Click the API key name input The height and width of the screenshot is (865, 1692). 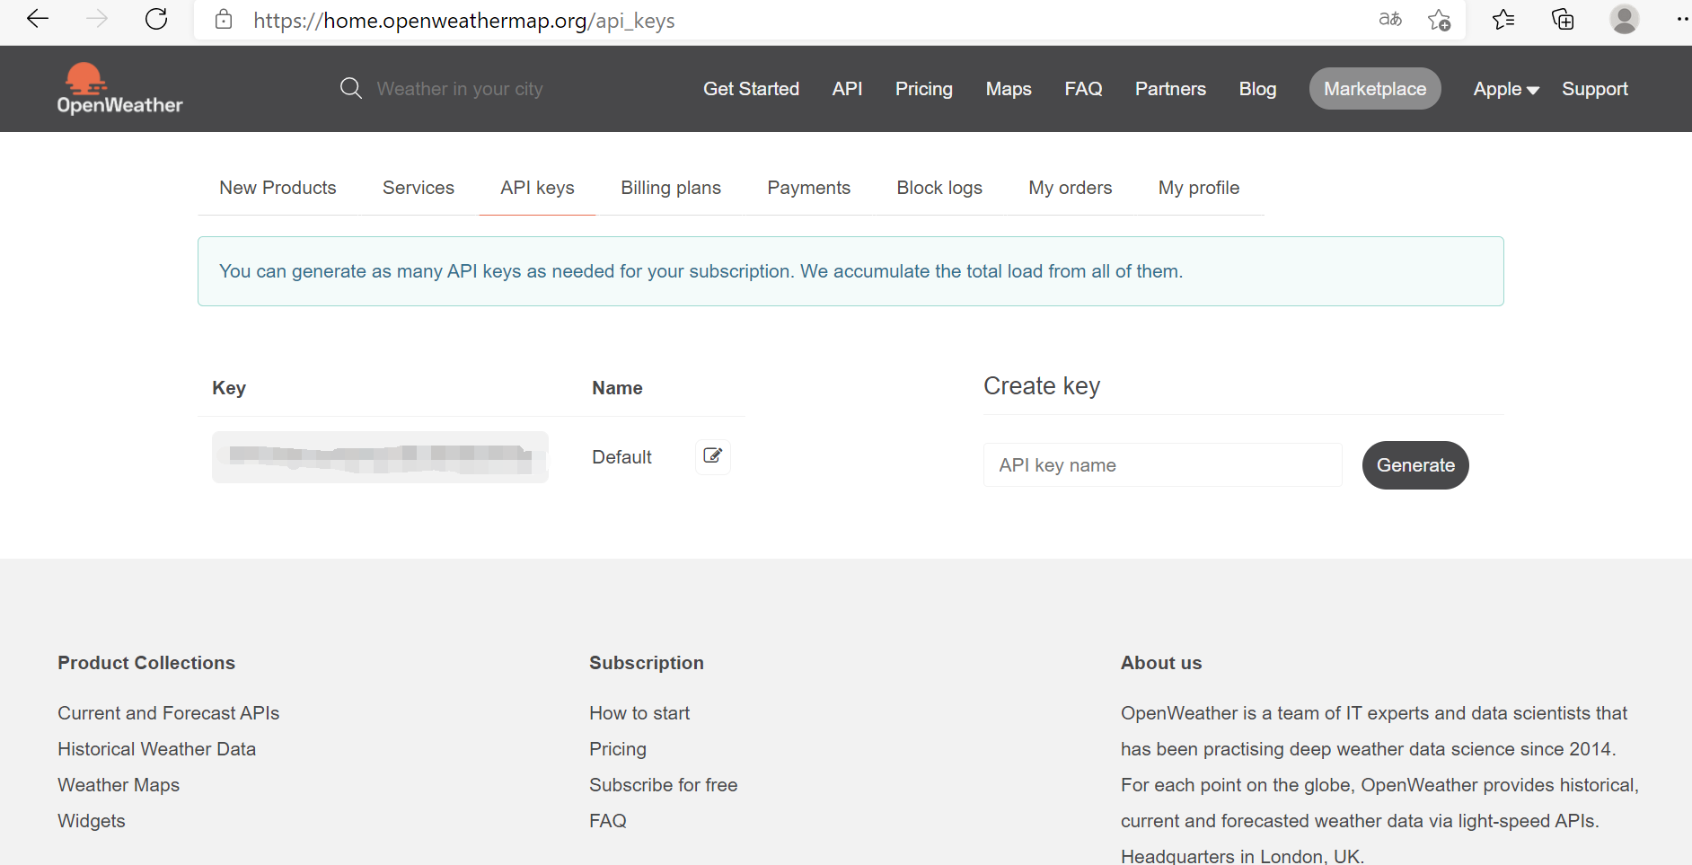pyautogui.click(x=1163, y=465)
